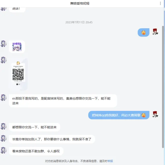
Task: Select the blue '把妹妹qq给我就好' message bubble
Action: pos(119,115)
